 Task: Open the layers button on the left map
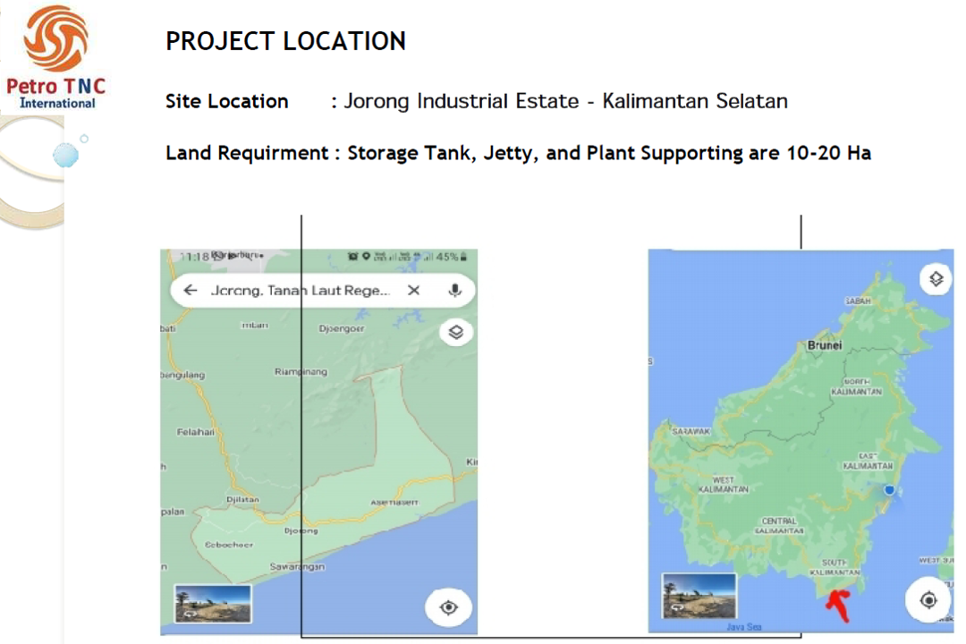456,332
